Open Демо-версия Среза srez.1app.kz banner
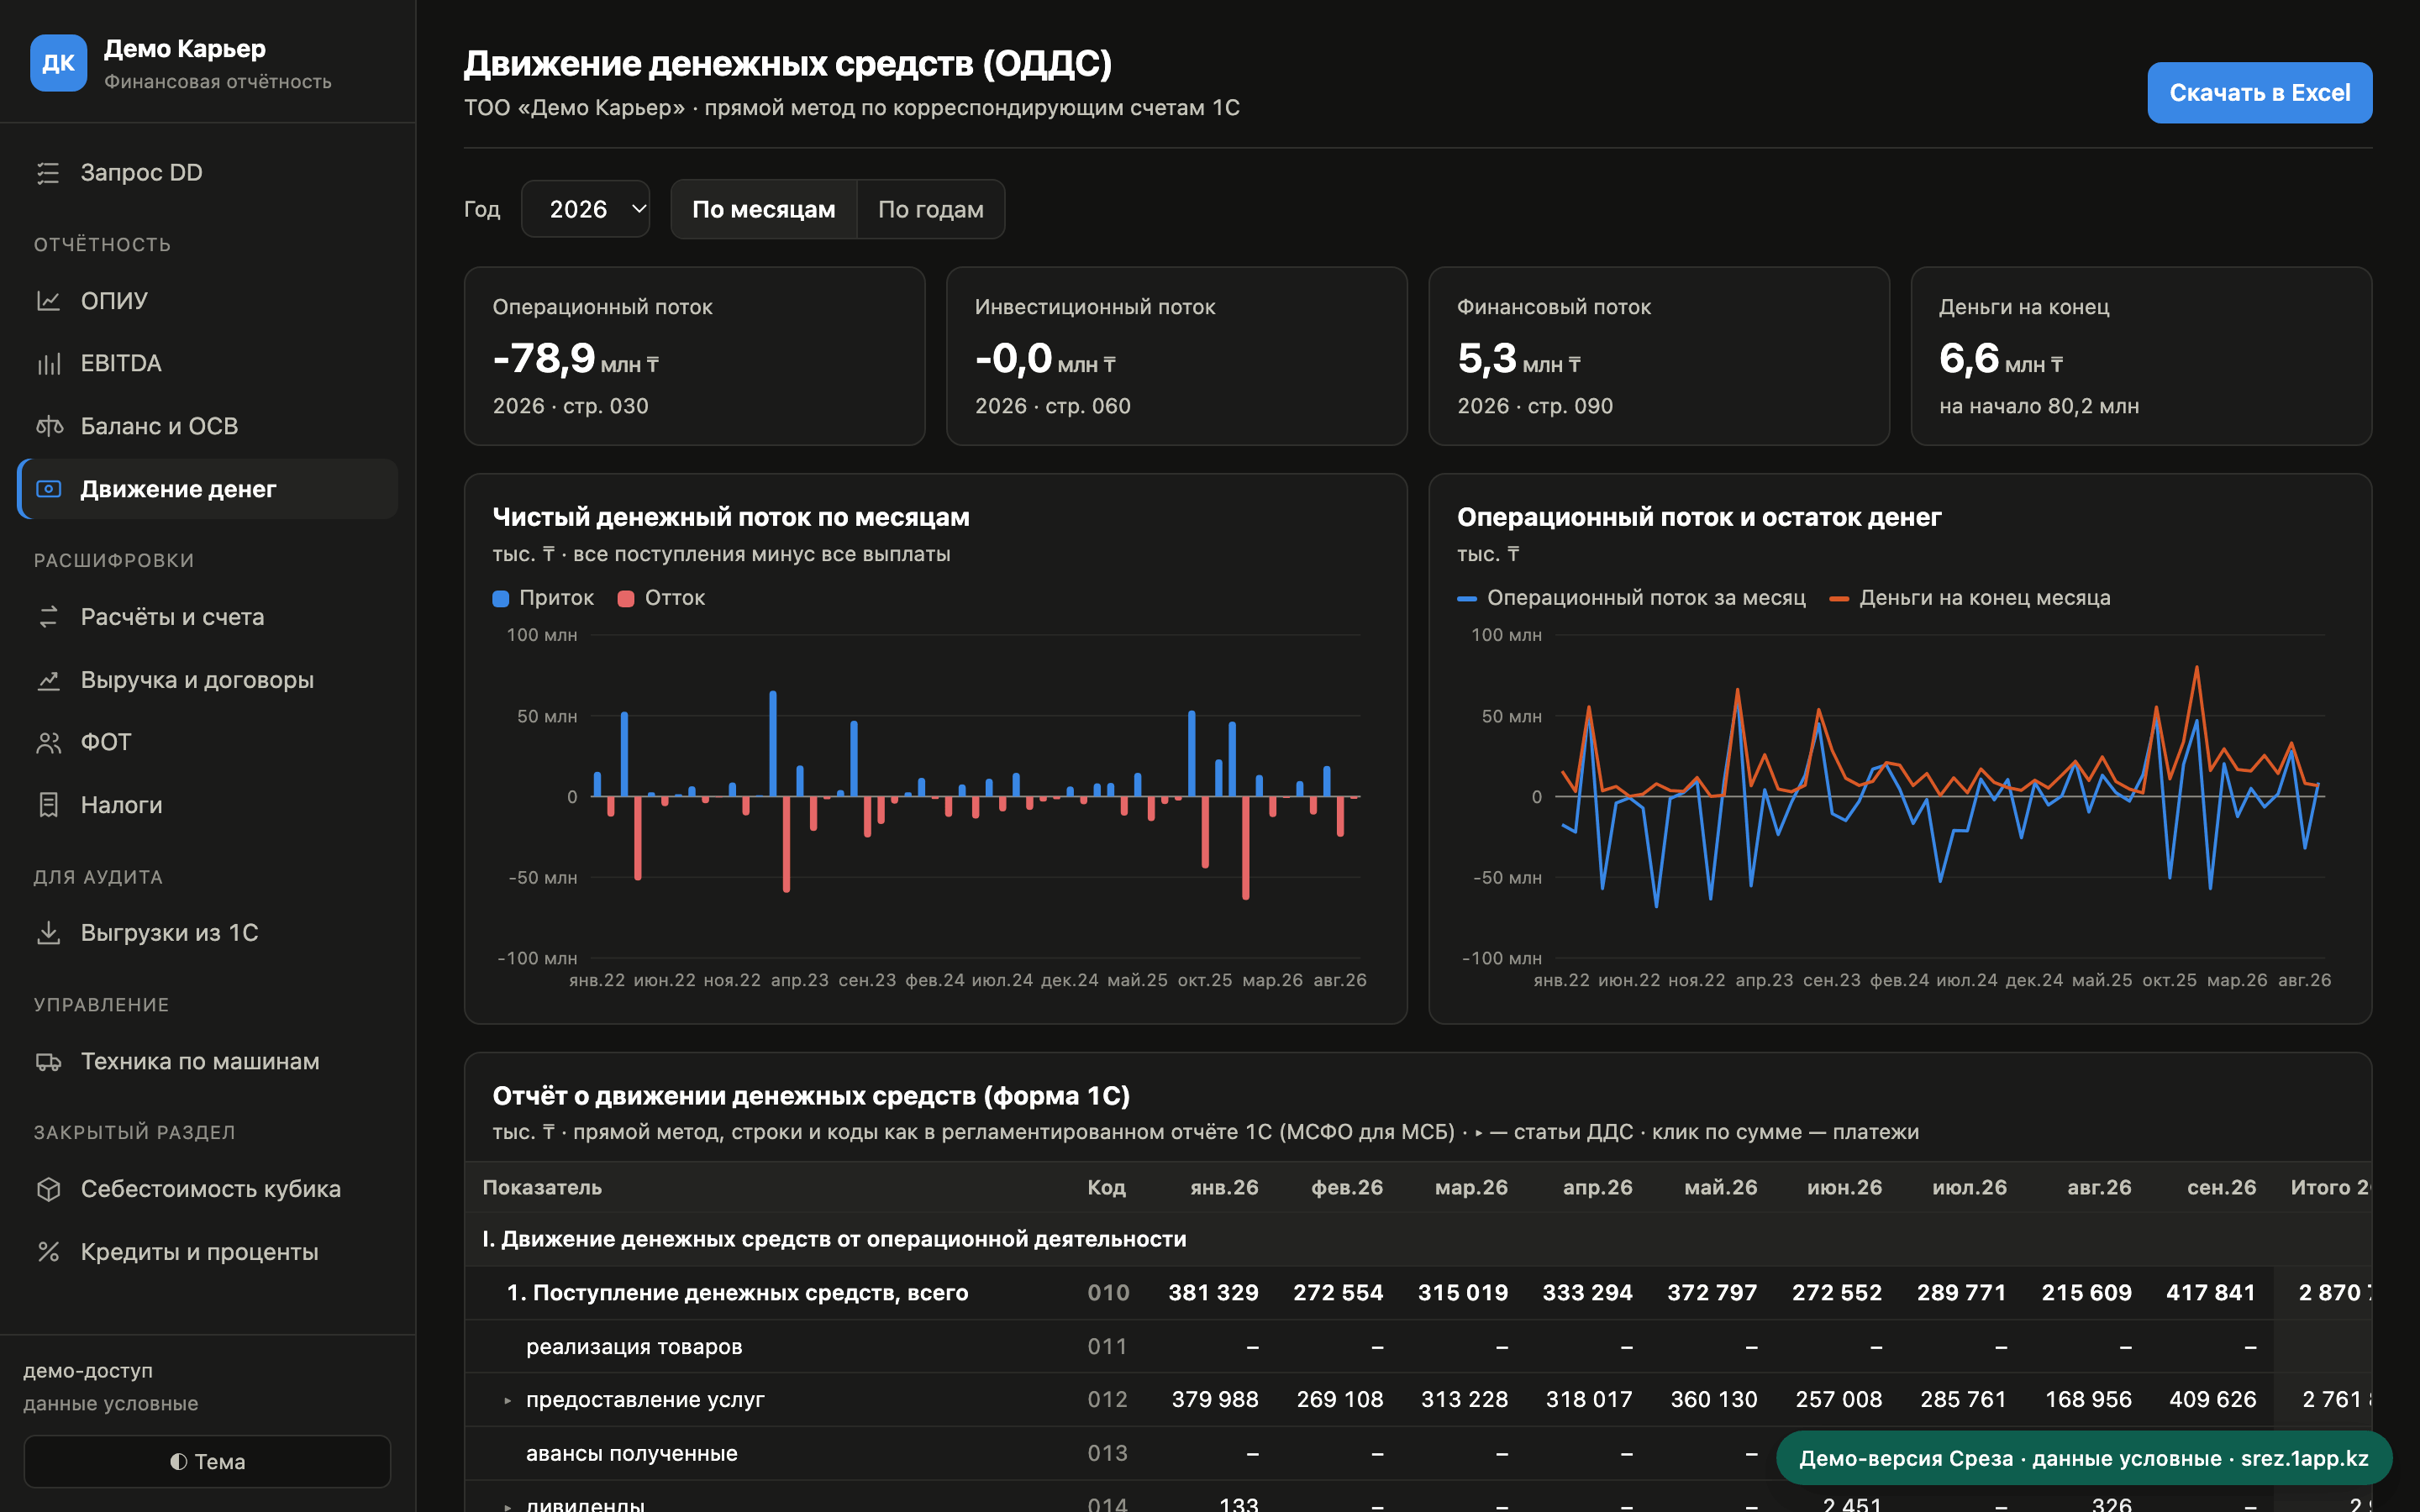The width and height of the screenshot is (2420, 1512). point(2084,1458)
